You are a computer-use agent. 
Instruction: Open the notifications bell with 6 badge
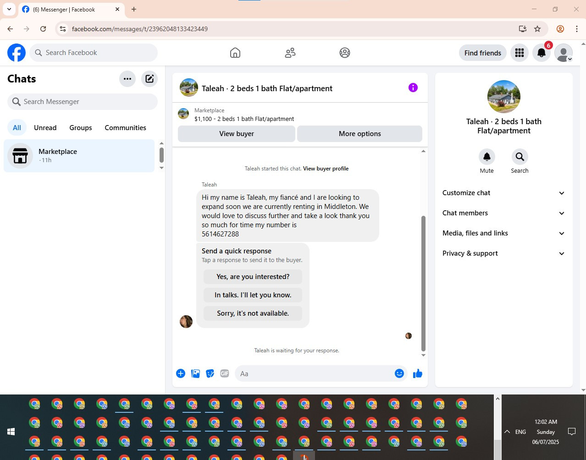[542, 53]
